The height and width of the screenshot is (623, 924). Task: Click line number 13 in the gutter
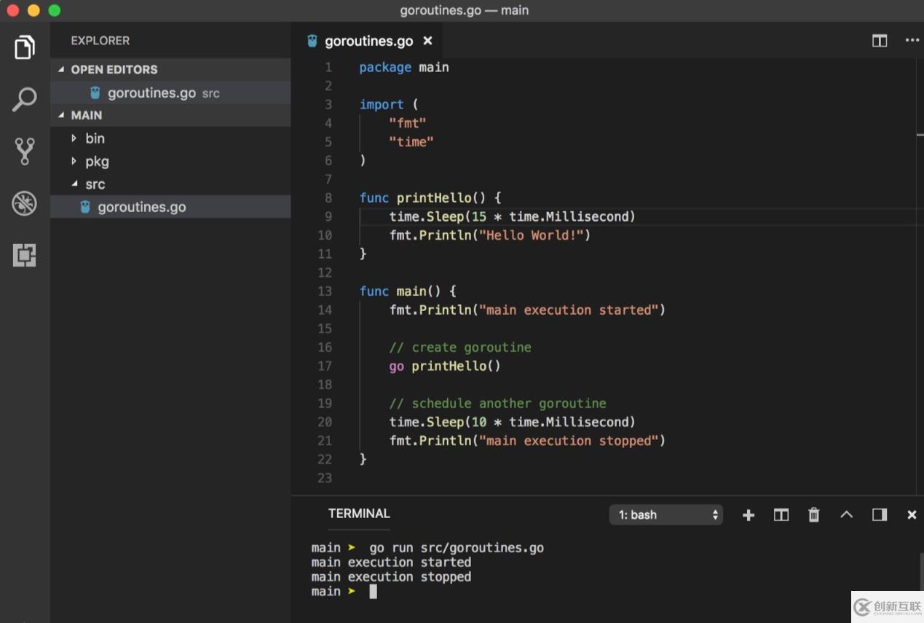coord(325,291)
